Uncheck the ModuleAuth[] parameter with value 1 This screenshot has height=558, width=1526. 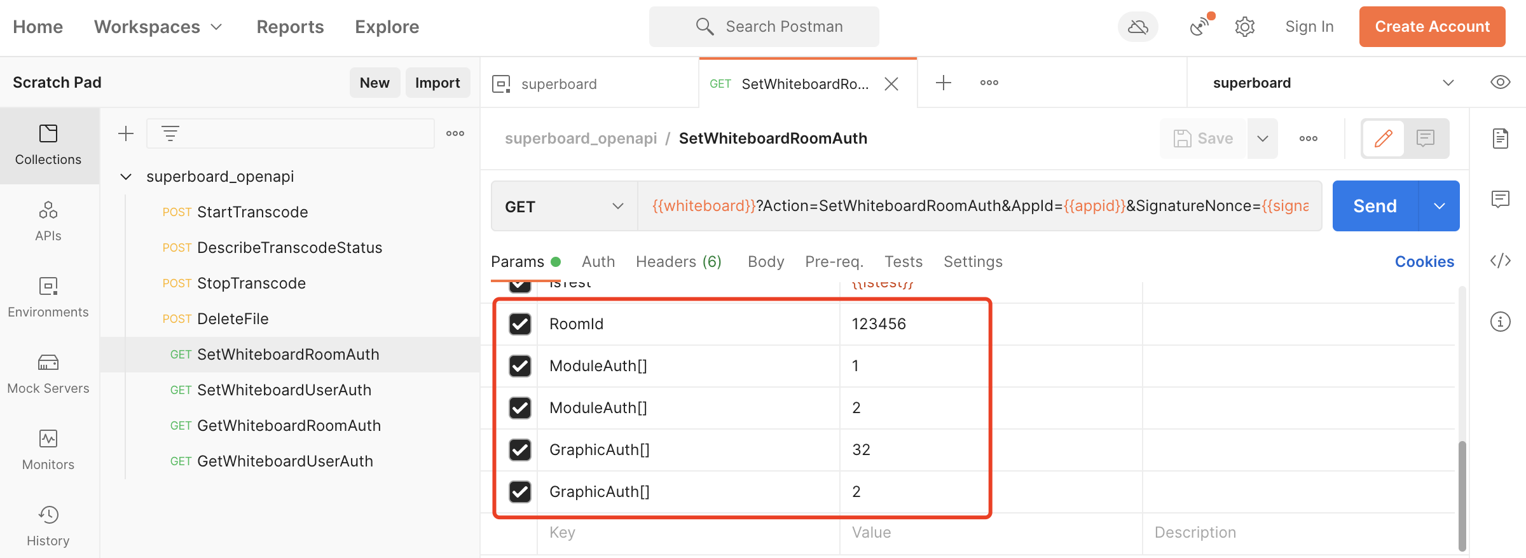pos(520,366)
